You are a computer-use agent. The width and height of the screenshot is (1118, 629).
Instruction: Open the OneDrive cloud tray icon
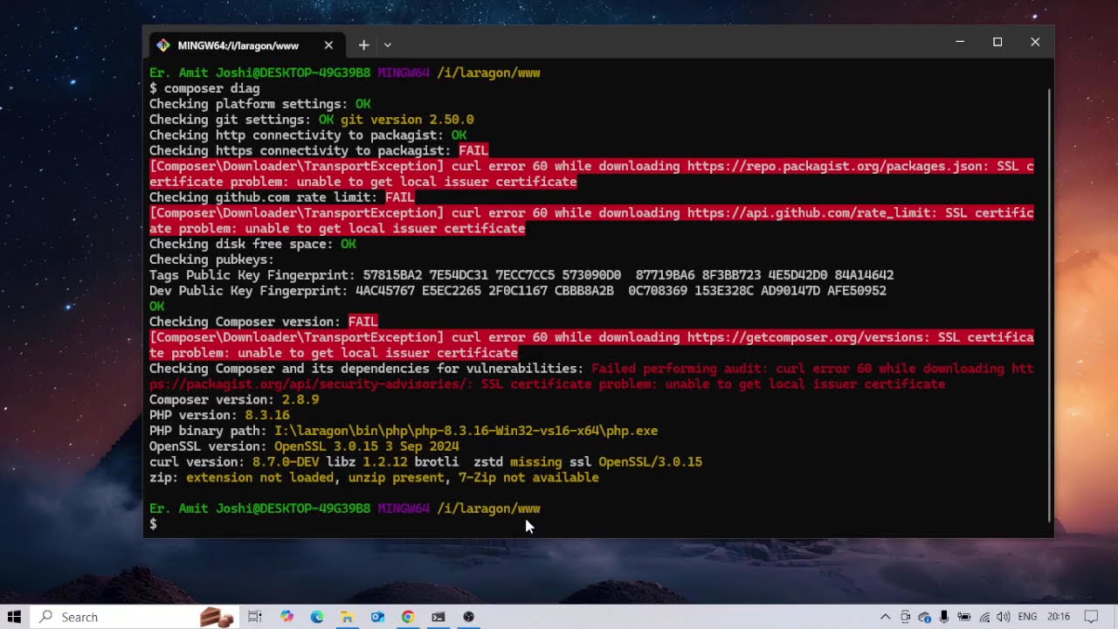tap(925, 617)
